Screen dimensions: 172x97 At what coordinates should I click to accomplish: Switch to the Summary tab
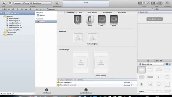pos(70,12)
